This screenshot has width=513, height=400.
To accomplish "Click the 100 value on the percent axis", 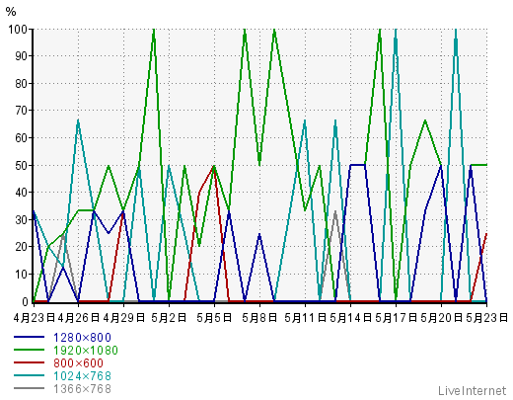I will tap(18, 30).
